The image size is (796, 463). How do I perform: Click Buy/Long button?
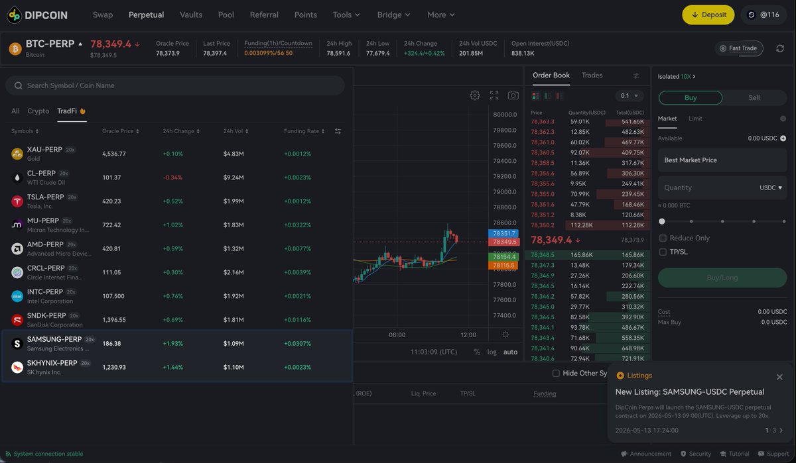(722, 278)
